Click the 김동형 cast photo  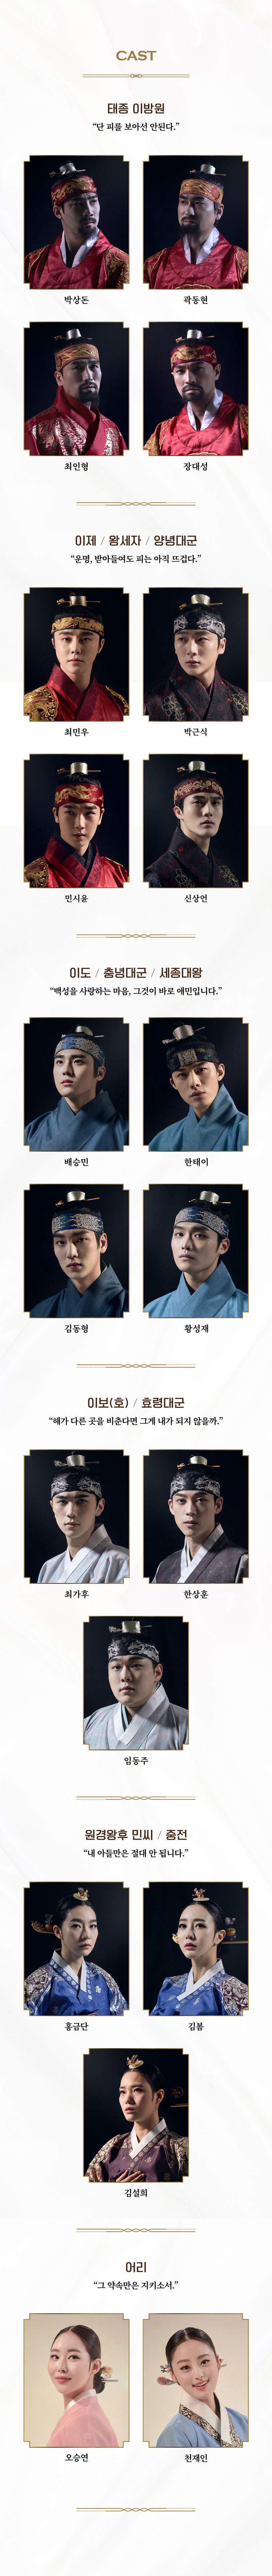tap(76, 1251)
